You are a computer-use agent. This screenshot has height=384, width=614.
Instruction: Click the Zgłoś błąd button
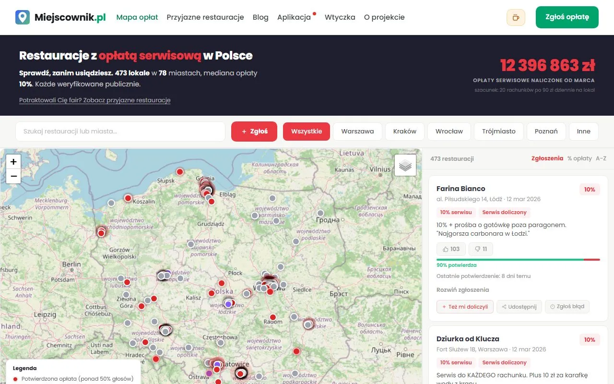click(x=567, y=307)
